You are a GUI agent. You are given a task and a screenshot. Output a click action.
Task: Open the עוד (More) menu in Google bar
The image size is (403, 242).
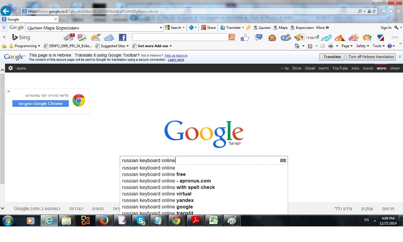click(x=285, y=68)
